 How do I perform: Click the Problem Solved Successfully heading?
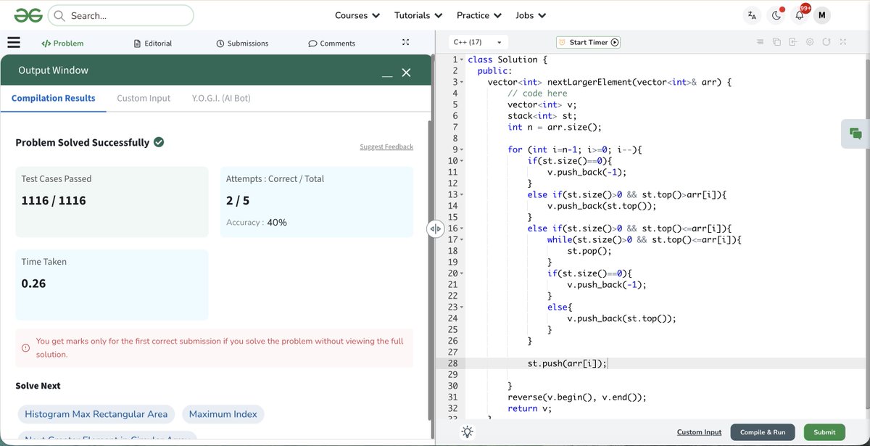tap(83, 142)
